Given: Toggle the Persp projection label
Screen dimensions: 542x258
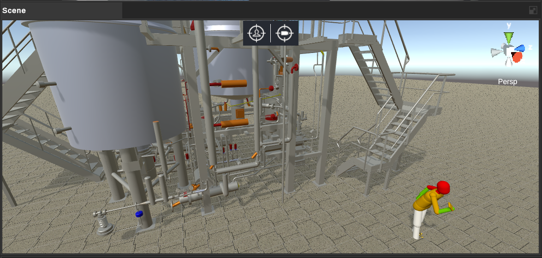Looking at the screenshot, I should (x=507, y=82).
